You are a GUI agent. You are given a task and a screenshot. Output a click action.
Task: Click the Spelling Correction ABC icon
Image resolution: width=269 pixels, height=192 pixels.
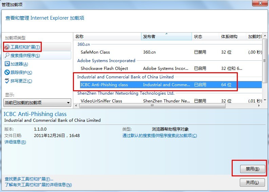(x=7, y=81)
